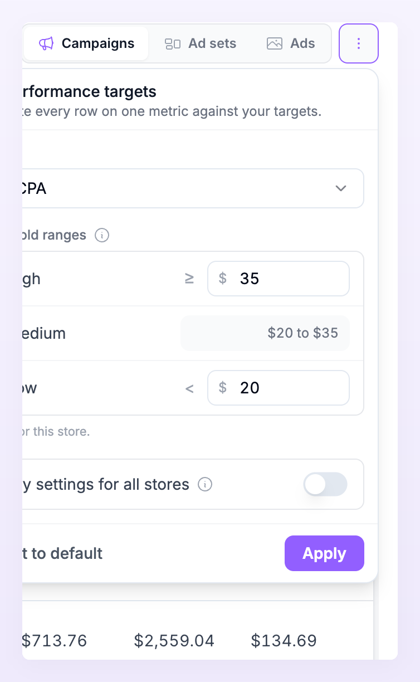
Task: Click info icon beside threshold ranges
Action: point(102,235)
